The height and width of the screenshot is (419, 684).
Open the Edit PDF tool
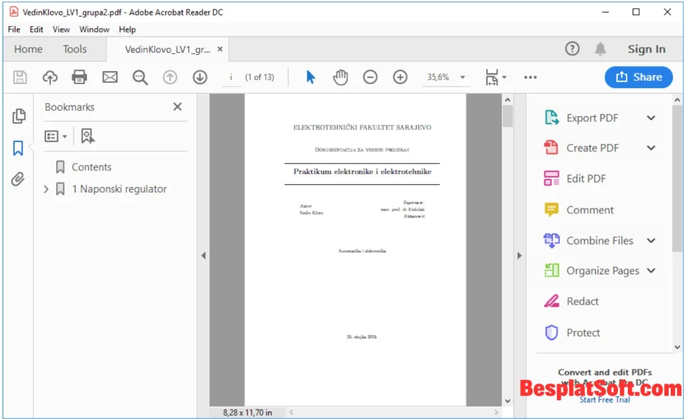point(584,178)
